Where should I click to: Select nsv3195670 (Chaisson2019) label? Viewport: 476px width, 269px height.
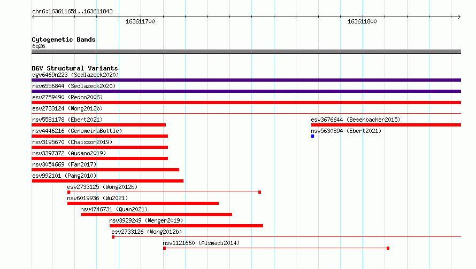tap(72, 142)
